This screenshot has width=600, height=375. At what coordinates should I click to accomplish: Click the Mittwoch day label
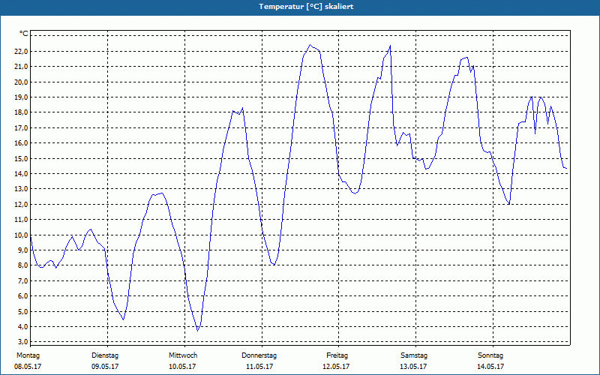[183, 355]
